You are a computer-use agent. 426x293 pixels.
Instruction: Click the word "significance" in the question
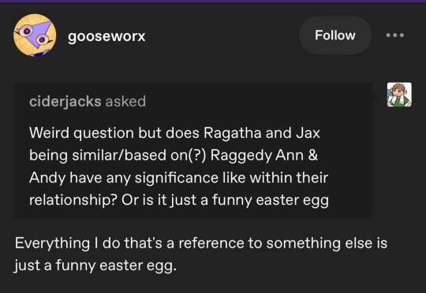click(177, 179)
